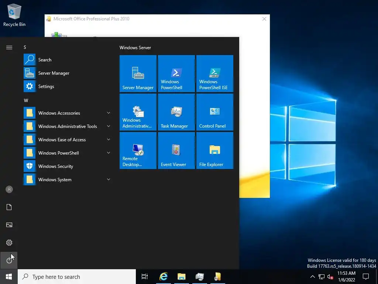Expand the Windows Administrative Tools folder
Image resolution: width=378 pixels, height=284 pixels.
pyautogui.click(x=68, y=126)
